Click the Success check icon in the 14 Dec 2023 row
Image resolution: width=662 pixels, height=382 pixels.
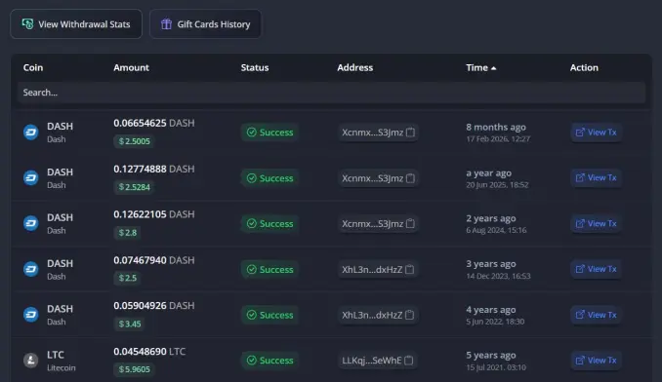[252, 269]
